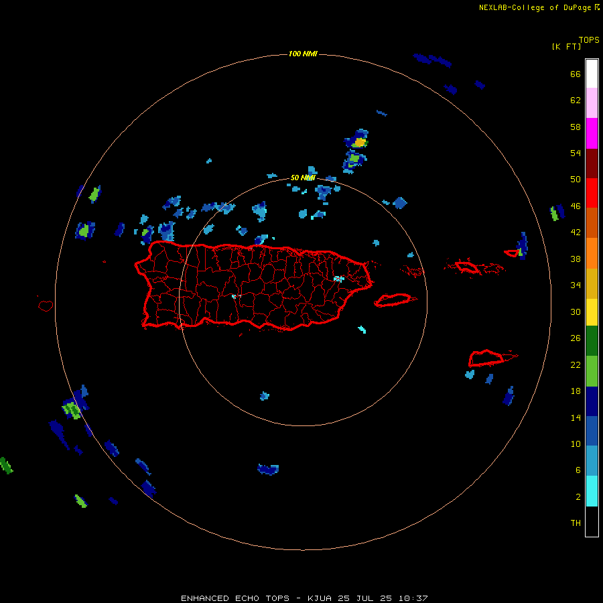The width and height of the screenshot is (603, 603).
Task: Click the 38 legend value
Action: tap(576, 259)
